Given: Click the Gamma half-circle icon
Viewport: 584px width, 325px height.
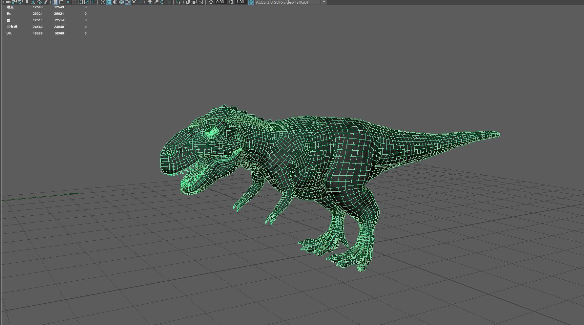Looking at the screenshot, I should pos(231,2).
